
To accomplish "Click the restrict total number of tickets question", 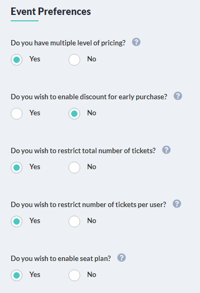I will tap(83, 151).
